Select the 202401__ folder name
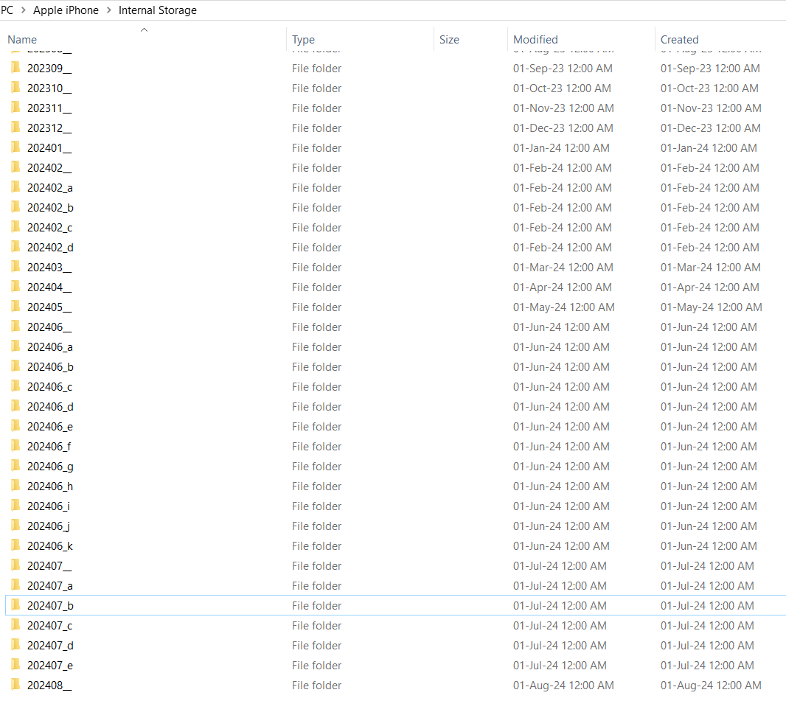786x701 pixels. 49,147
